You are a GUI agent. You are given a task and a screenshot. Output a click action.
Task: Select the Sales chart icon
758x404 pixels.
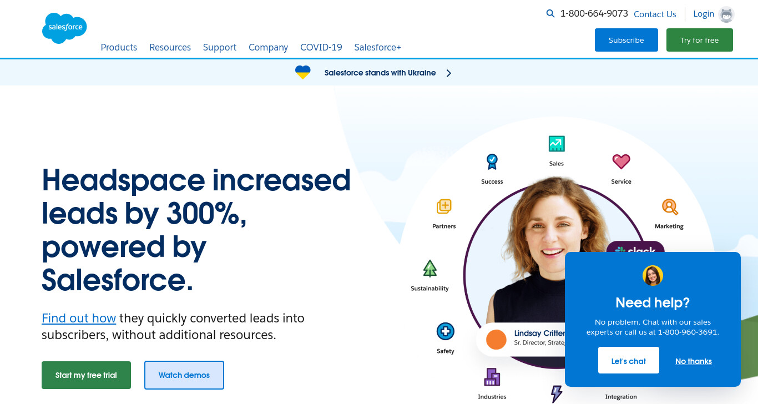[x=556, y=144]
